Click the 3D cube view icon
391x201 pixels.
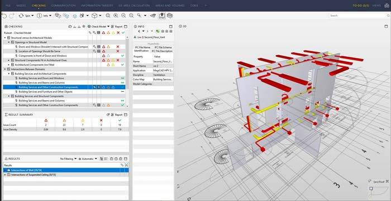click(x=94, y=16)
